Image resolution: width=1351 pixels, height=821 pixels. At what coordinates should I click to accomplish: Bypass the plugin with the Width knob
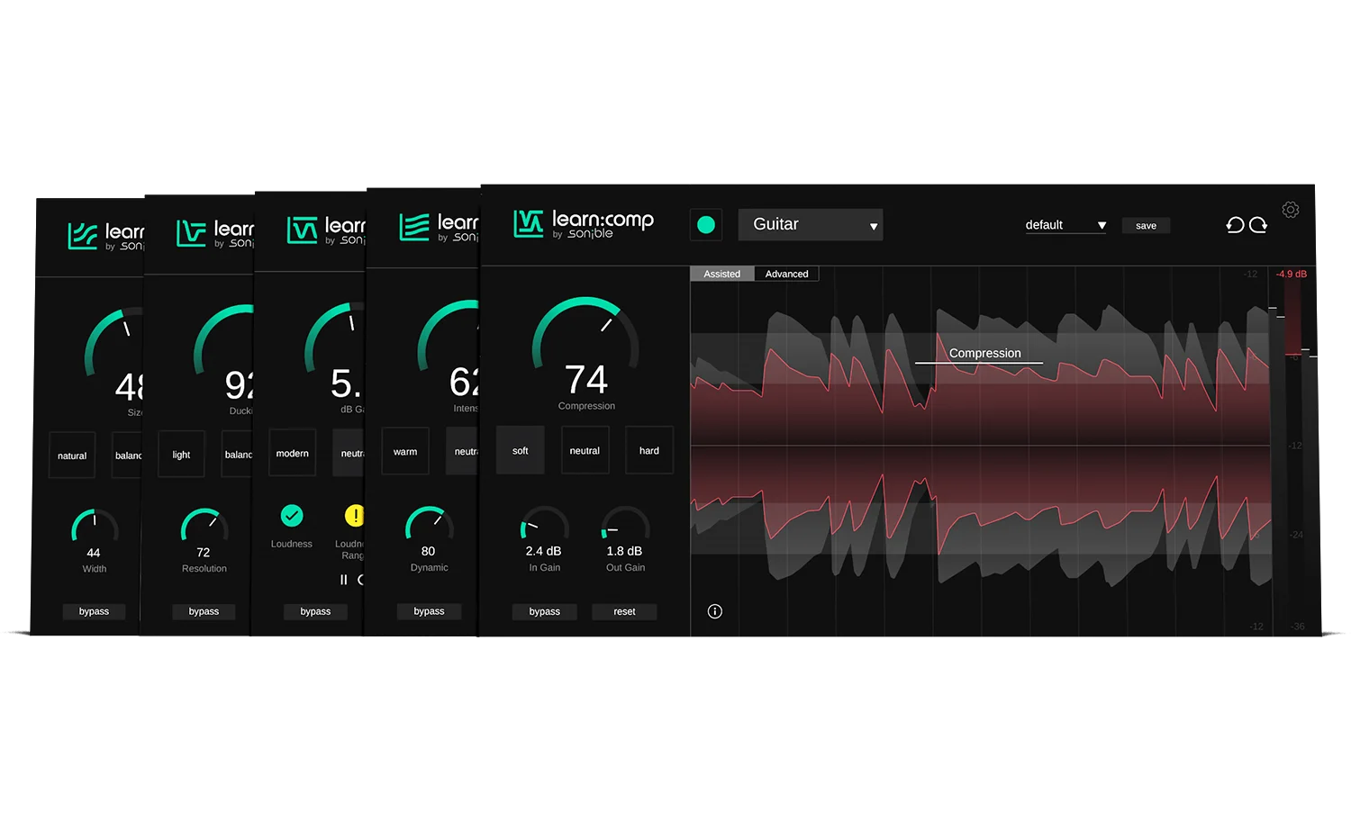(x=94, y=611)
